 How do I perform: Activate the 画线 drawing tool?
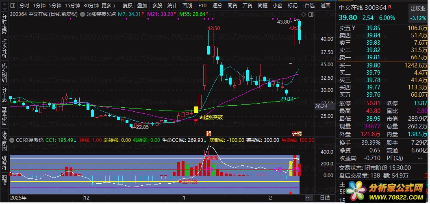coord(187,5)
